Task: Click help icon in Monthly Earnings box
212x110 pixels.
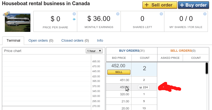Action: pyautogui.click(x=118, y=14)
